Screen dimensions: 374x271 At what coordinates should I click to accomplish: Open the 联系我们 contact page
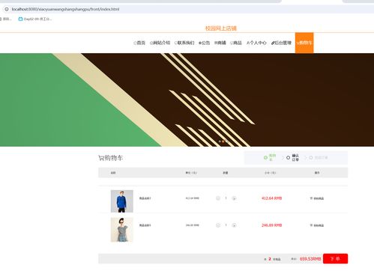tap(184, 43)
